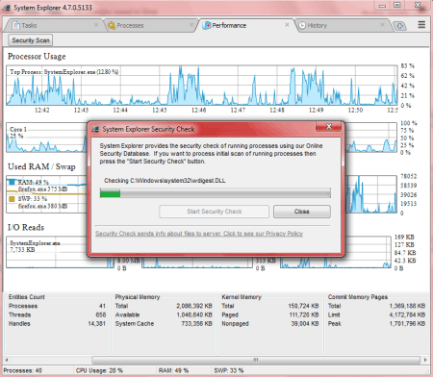433x377 pixels.
Task: Close the Tasks tab
Action: click(x=96, y=25)
